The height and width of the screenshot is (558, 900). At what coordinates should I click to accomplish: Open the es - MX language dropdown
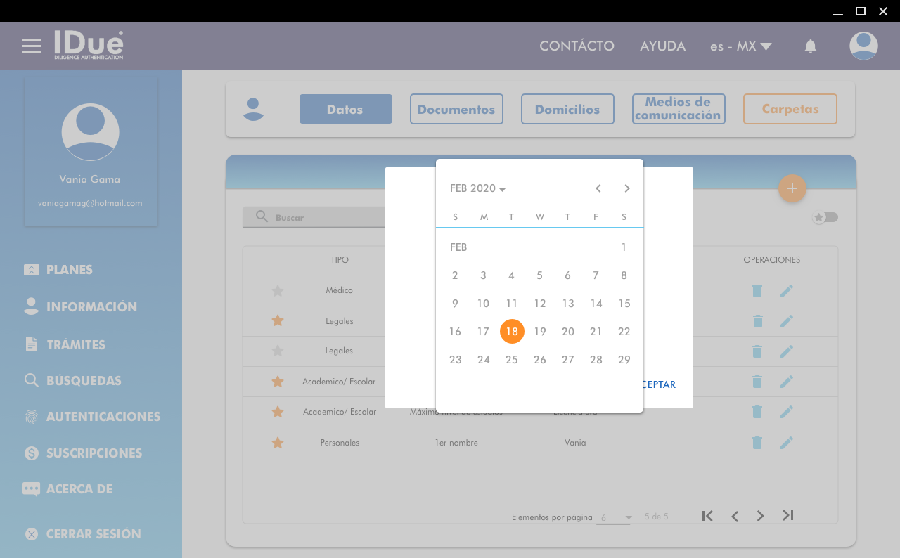740,46
